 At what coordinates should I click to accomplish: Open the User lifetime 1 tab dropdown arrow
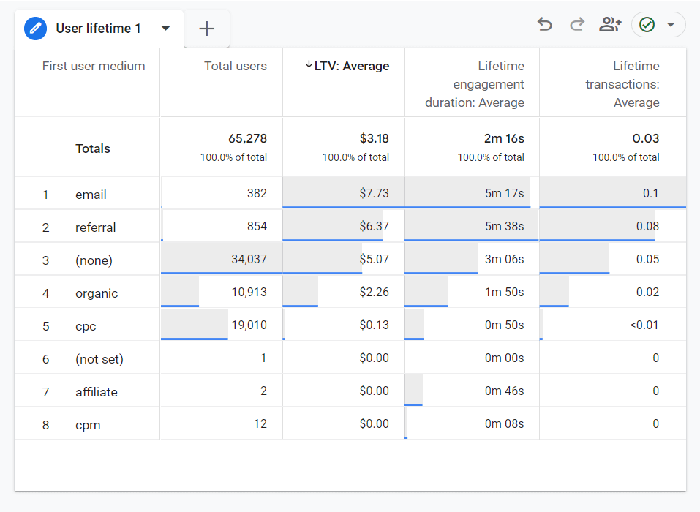pos(165,29)
